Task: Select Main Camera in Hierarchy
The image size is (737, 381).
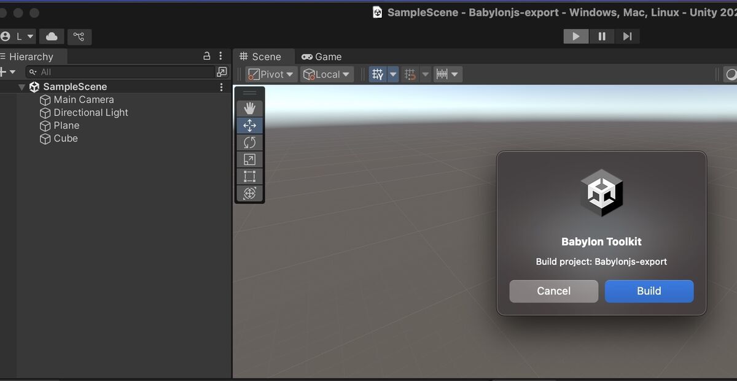Action: (x=84, y=99)
